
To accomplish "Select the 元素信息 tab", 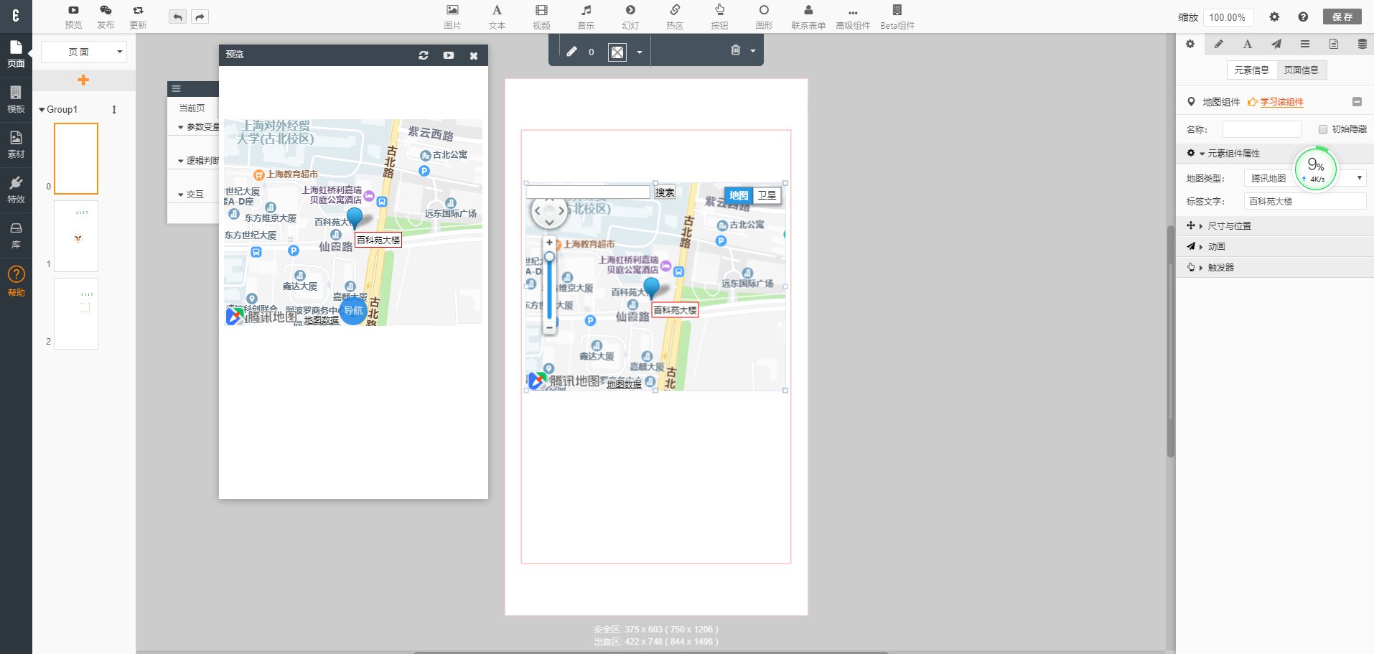I will (1251, 70).
